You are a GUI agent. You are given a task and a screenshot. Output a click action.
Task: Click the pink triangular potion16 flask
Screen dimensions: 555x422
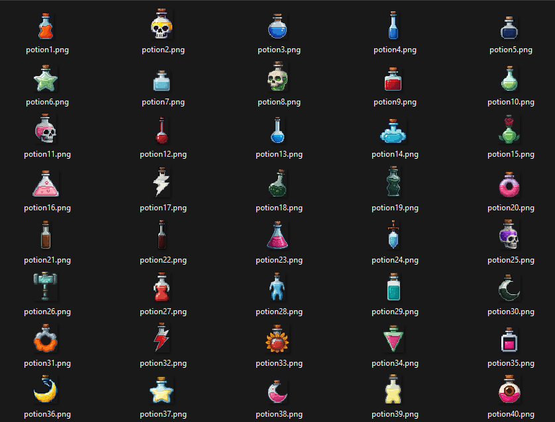(x=46, y=184)
